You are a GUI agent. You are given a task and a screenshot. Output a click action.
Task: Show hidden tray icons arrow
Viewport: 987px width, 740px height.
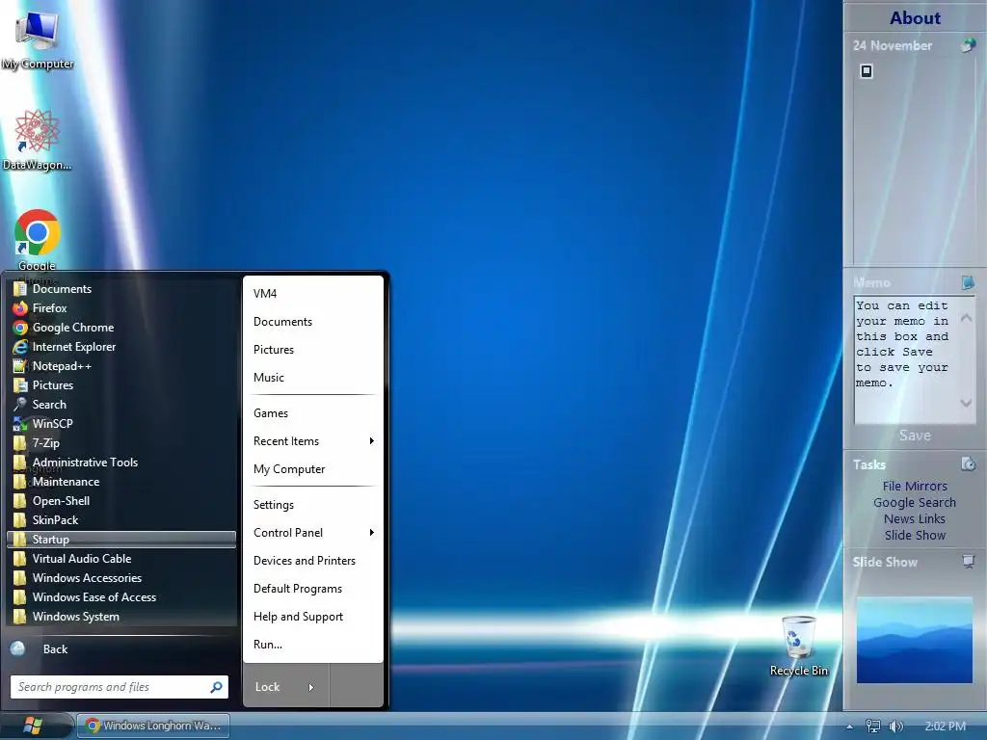pos(849,727)
